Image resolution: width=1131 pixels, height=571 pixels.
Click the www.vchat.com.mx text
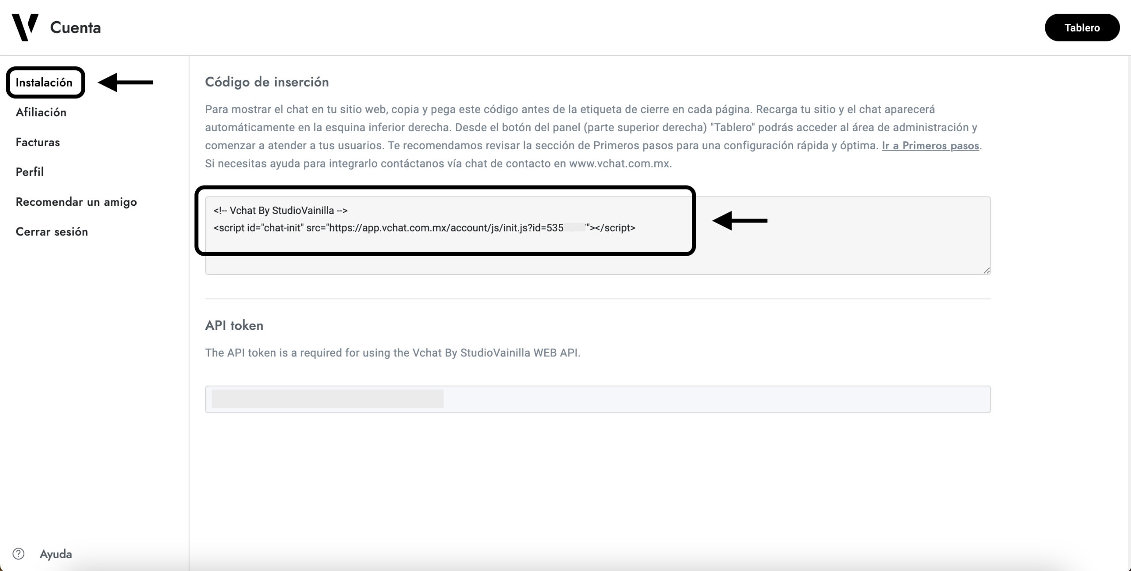pyautogui.click(x=619, y=164)
